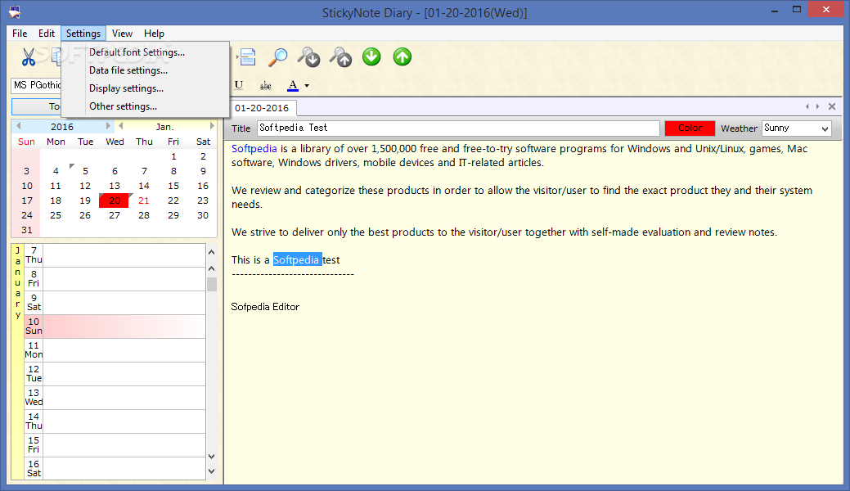The width and height of the screenshot is (850, 491).
Task: Click the Sofpedia Editor signature text
Action: (265, 307)
